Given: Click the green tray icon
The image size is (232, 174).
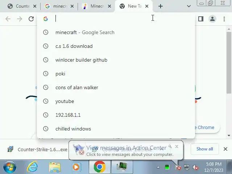Looking at the screenshot, I should 167,167.
